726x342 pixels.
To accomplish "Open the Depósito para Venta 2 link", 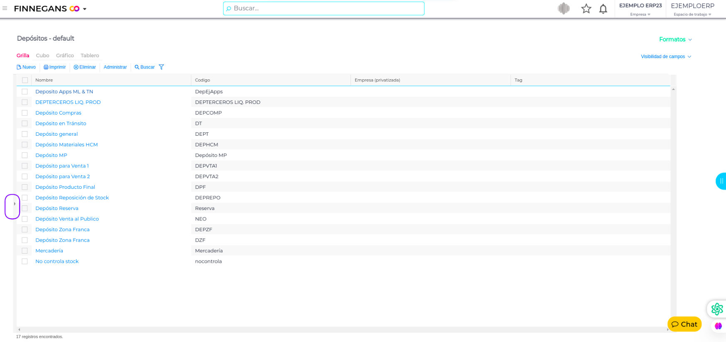I will (63, 176).
